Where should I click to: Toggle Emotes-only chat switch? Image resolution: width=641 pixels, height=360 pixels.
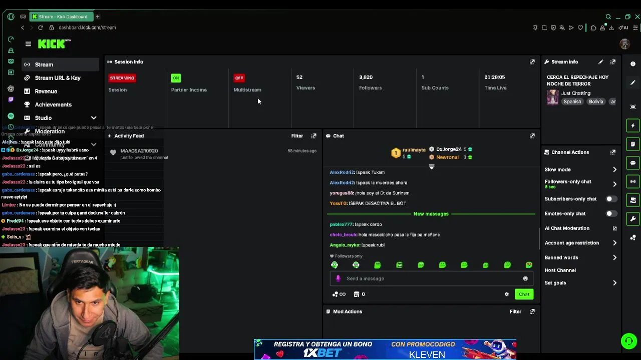pos(610,213)
